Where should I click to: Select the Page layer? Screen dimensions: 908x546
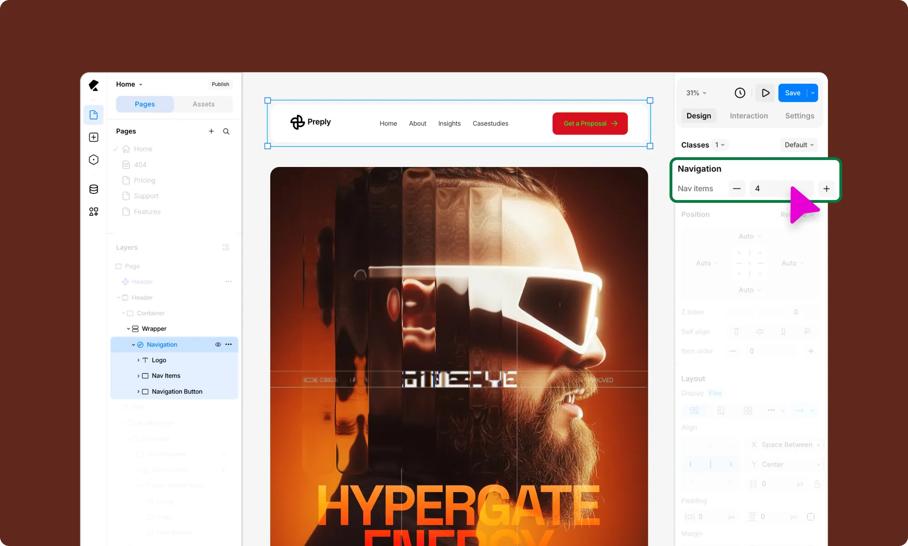pyautogui.click(x=132, y=266)
